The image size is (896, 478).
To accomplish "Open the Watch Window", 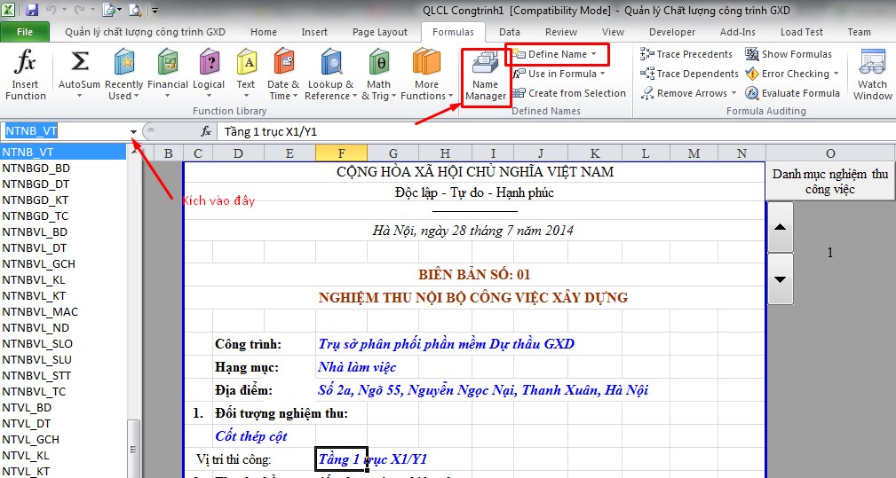I will 872,76.
